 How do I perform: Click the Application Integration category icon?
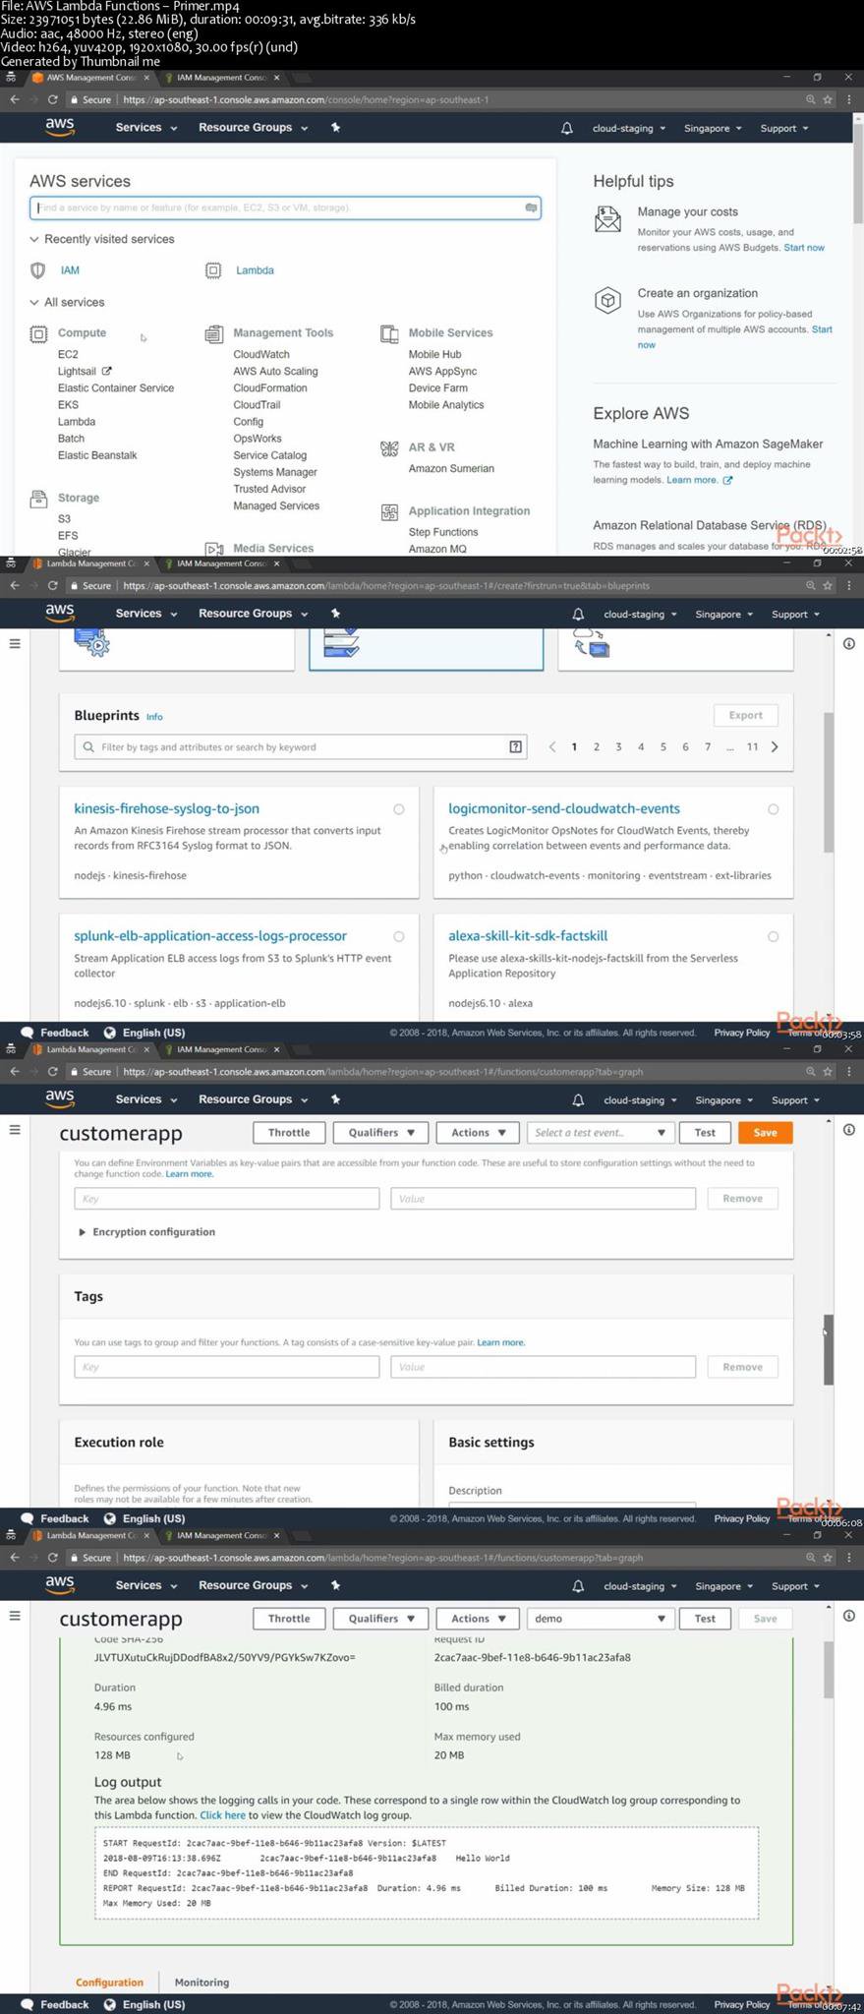click(x=389, y=511)
